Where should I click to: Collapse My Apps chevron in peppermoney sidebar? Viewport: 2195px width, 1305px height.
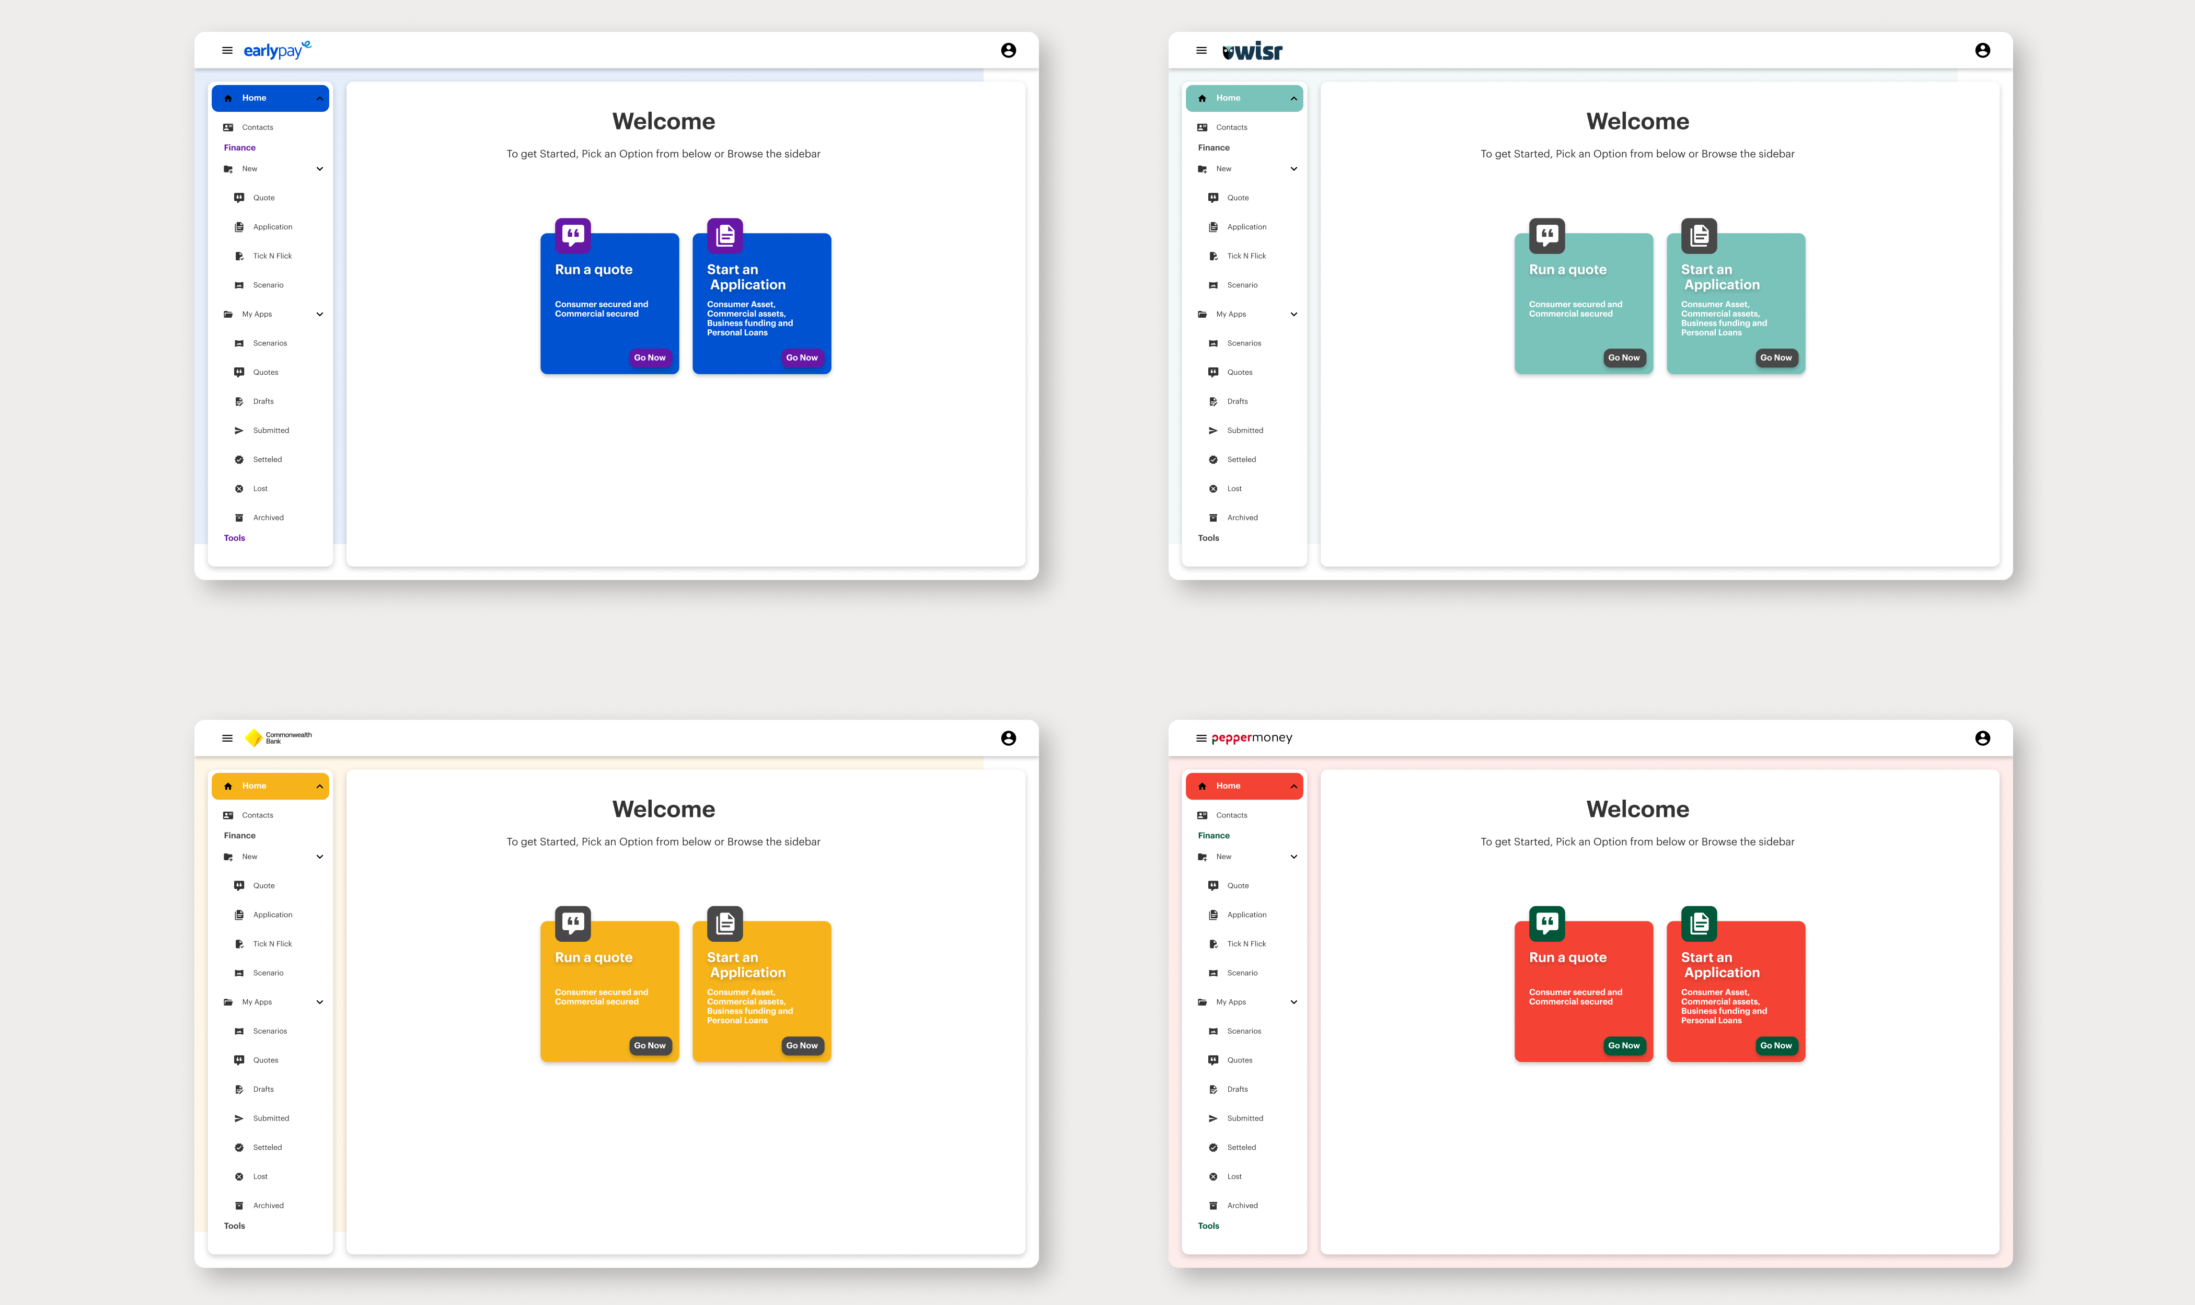coord(1293,1002)
